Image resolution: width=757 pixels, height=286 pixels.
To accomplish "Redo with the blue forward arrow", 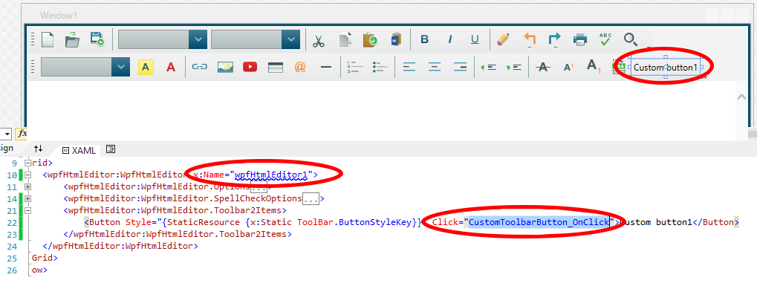I will click(x=554, y=39).
